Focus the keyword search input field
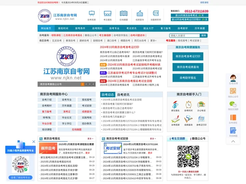 coord(184,35)
